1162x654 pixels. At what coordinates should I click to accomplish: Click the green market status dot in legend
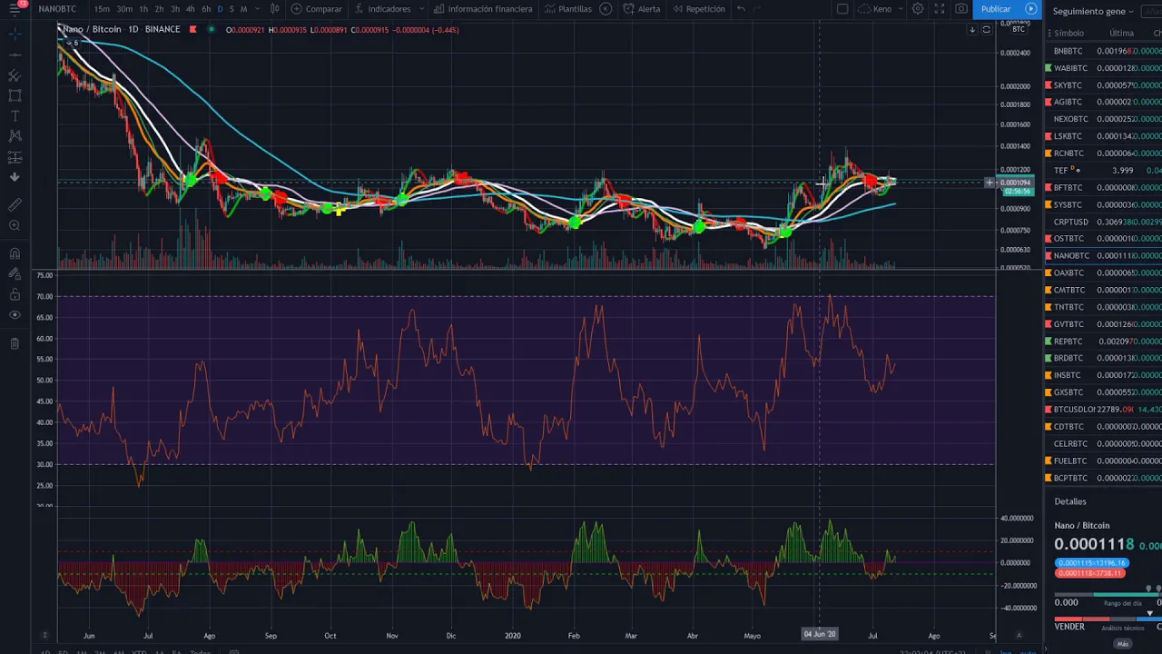point(211,29)
